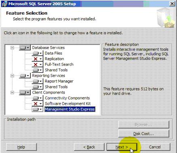177x153 pixels.
Task: Click the Browse button
Action: point(144,125)
